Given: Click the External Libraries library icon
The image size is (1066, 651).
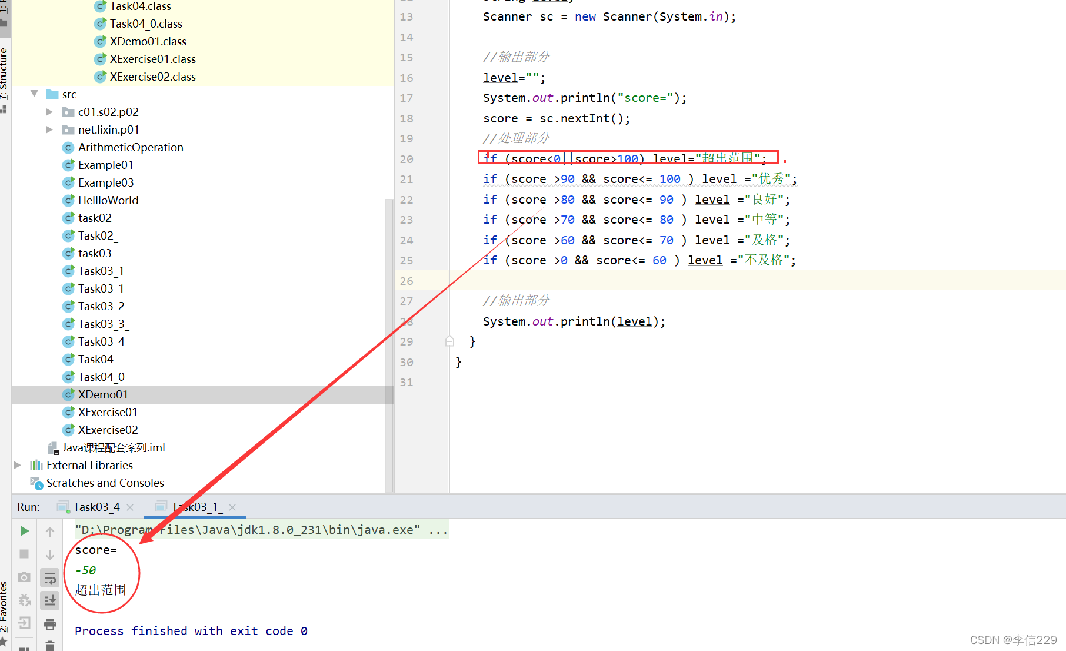Looking at the screenshot, I should [x=36, y=465].
